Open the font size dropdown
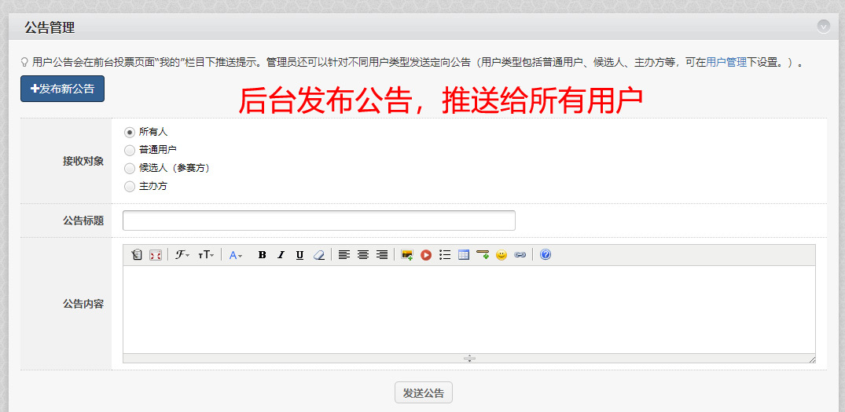Screen dimensions: 845x412 click(x=206, y=255)
